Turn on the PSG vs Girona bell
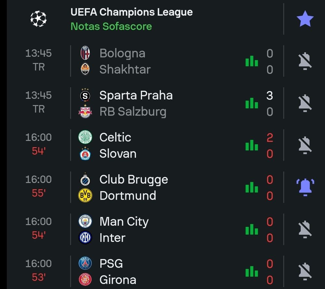 pyautogui.click(x=305, y=271)
